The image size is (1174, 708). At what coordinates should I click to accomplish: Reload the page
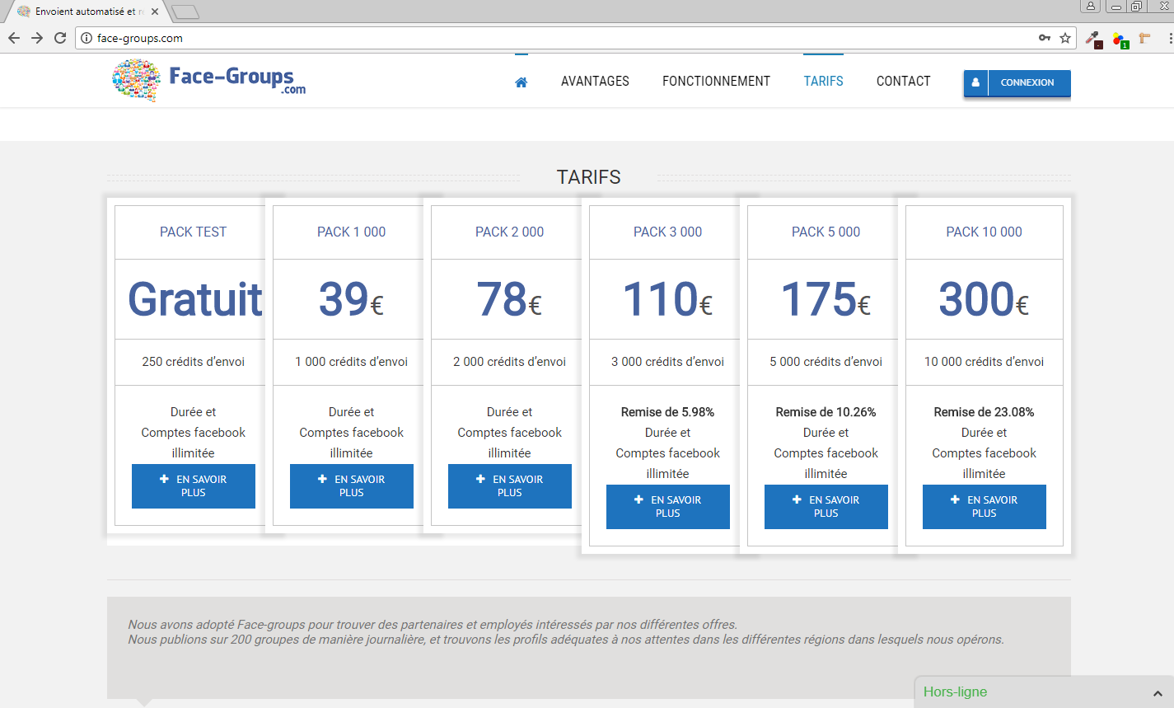pos(60,38)
